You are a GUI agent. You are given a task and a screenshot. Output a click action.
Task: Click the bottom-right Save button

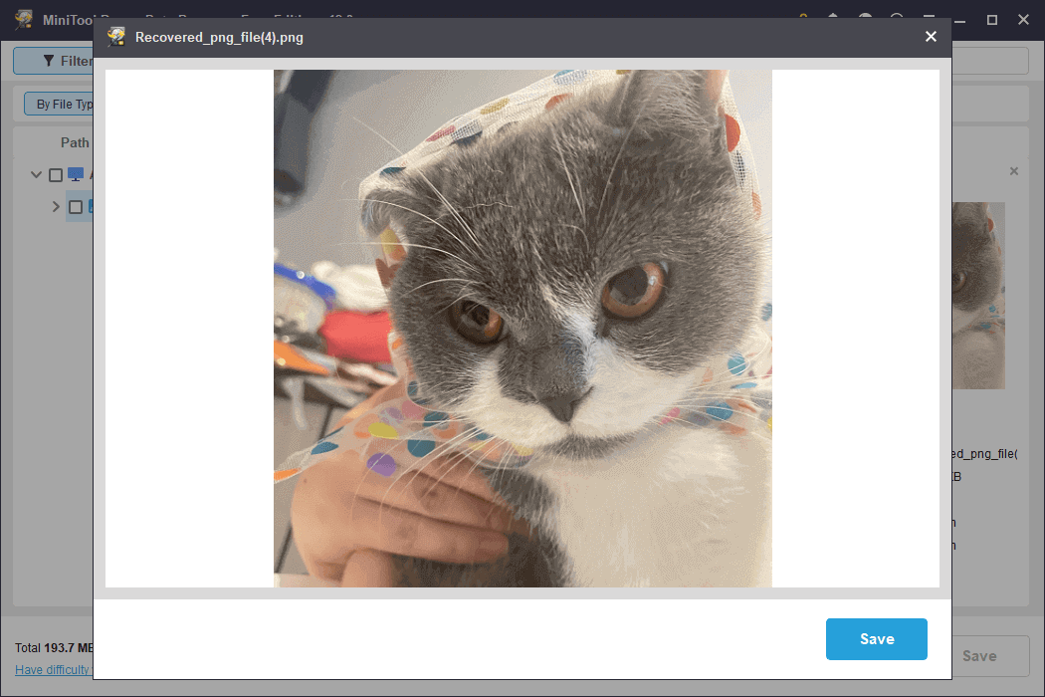[984, 656]
